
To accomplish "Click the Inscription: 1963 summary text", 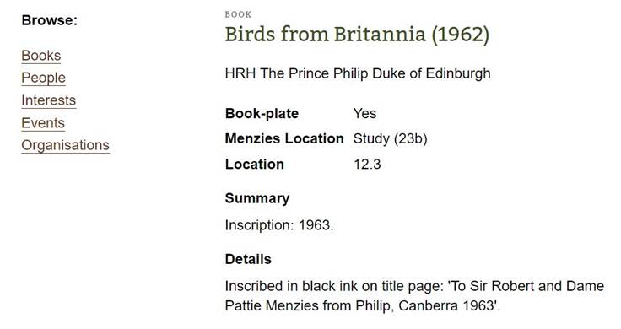I will tap(279, 225).
